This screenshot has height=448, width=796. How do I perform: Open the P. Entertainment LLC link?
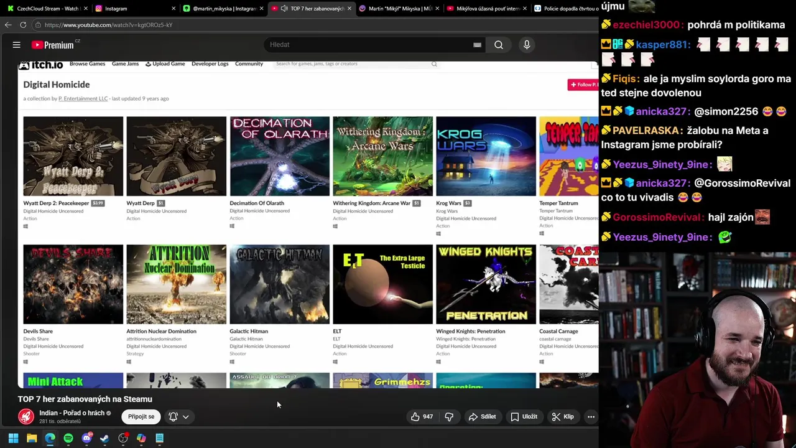(83, 98)
